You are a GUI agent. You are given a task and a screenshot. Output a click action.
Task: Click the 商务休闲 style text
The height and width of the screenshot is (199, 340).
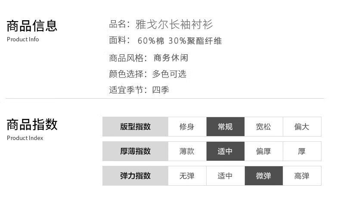pyautogui.click(x=171, y=58)
